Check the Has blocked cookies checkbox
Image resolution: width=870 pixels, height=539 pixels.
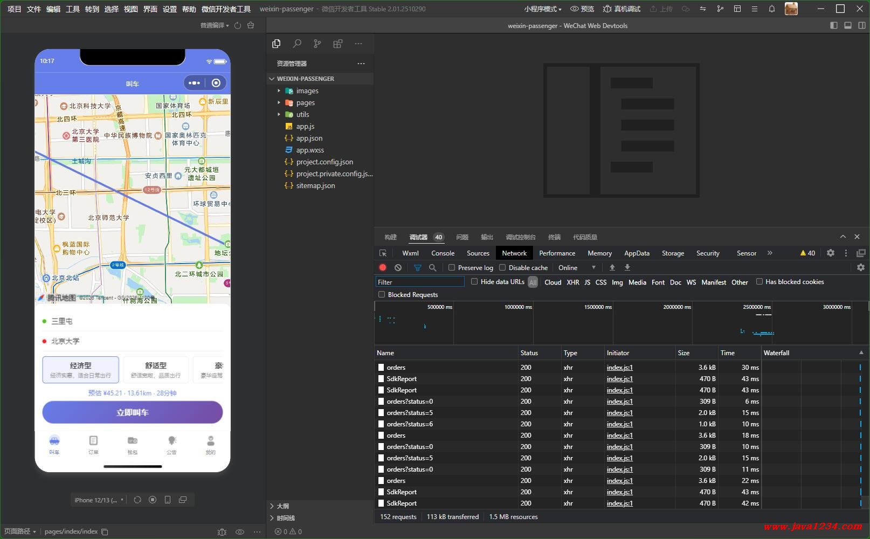coord(759,281)
